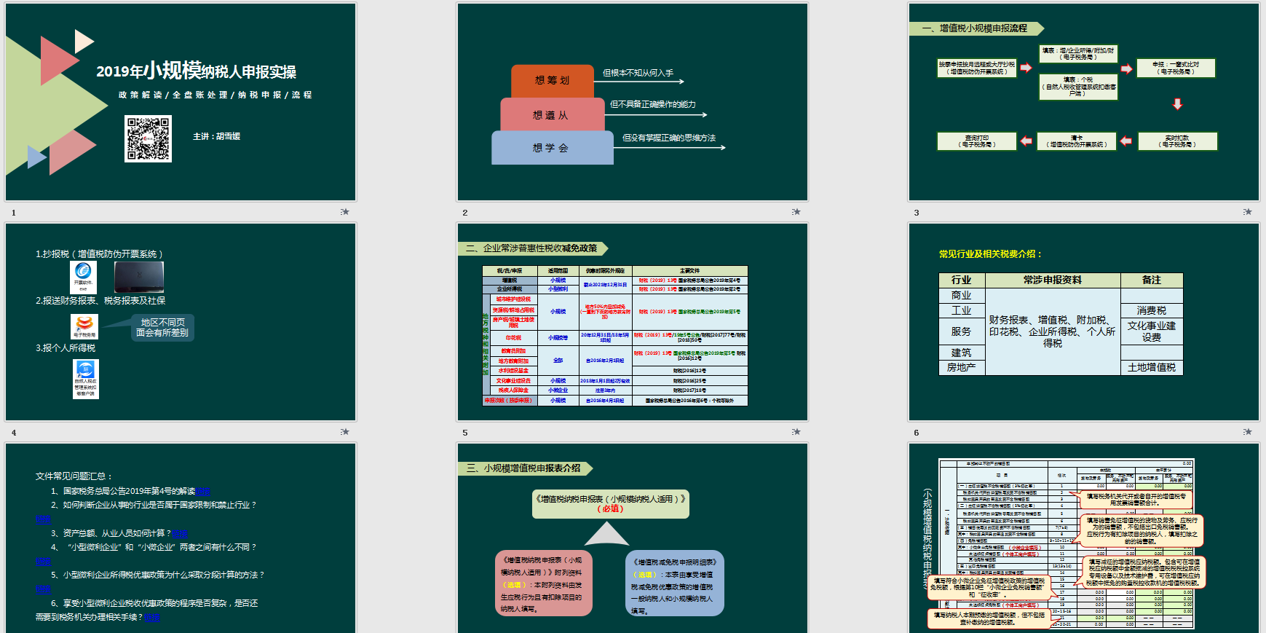Click the 政策解读/全盘账处理 subtitle on slide 1
The width and height of the screenshot is (1266, 633).
point(215,95)
